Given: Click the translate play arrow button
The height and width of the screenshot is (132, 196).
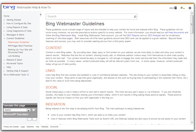Looking at the screenshot, I should coord(34,110).
